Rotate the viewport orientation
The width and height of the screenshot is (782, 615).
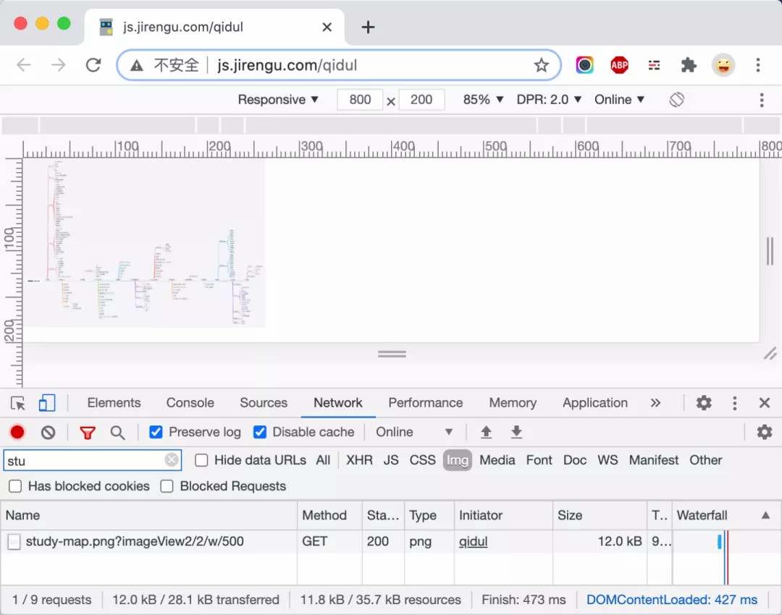pyautogui.click(x=676, y=100)
